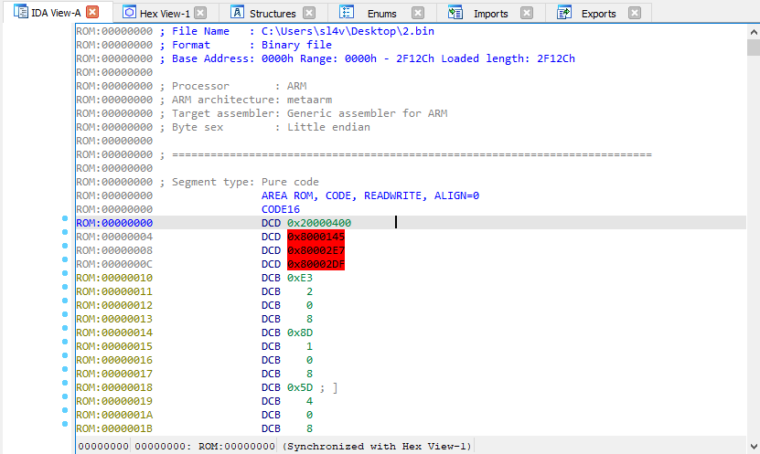Switch to the Exports tab
The image size is (760, 454).
coord(599,14)
